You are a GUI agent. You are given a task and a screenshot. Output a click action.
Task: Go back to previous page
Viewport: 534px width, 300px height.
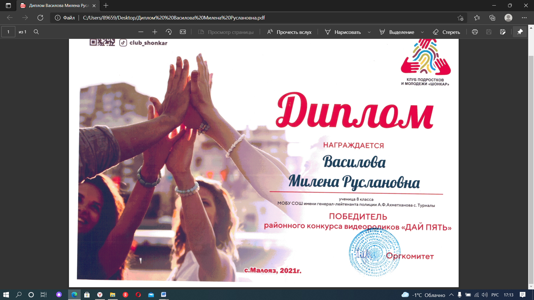click(10, 18)
